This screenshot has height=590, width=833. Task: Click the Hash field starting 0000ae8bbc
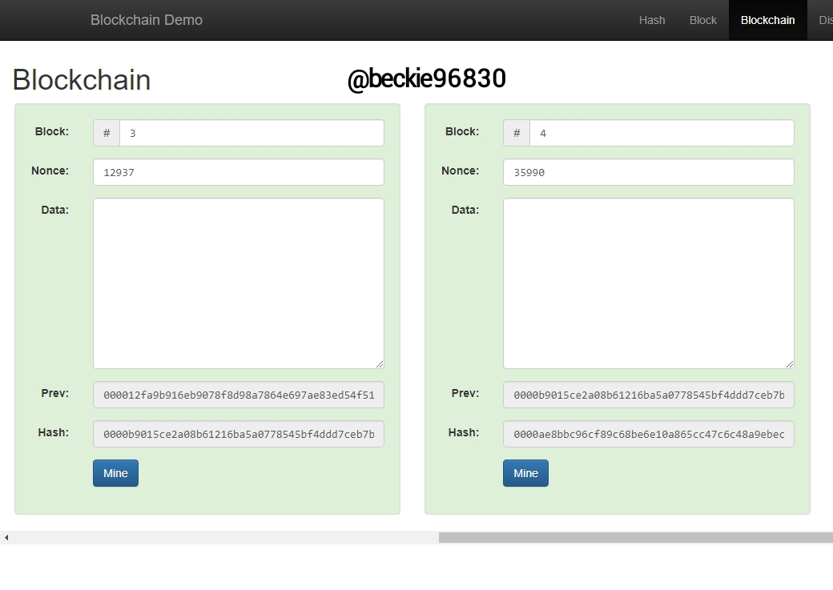click(x=649, y=434)
